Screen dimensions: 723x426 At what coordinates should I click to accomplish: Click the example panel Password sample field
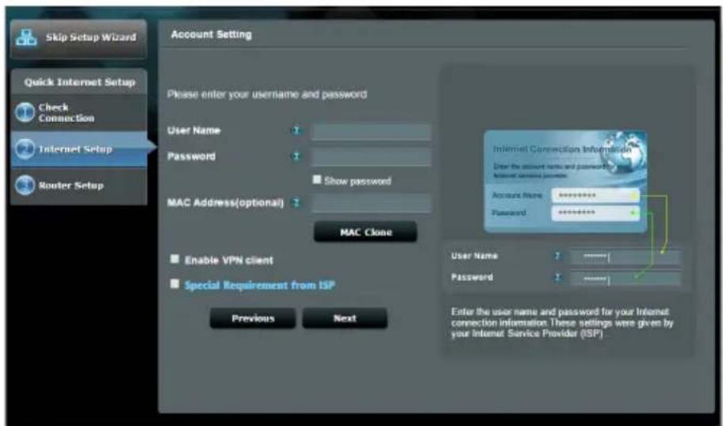click(625, 278)
